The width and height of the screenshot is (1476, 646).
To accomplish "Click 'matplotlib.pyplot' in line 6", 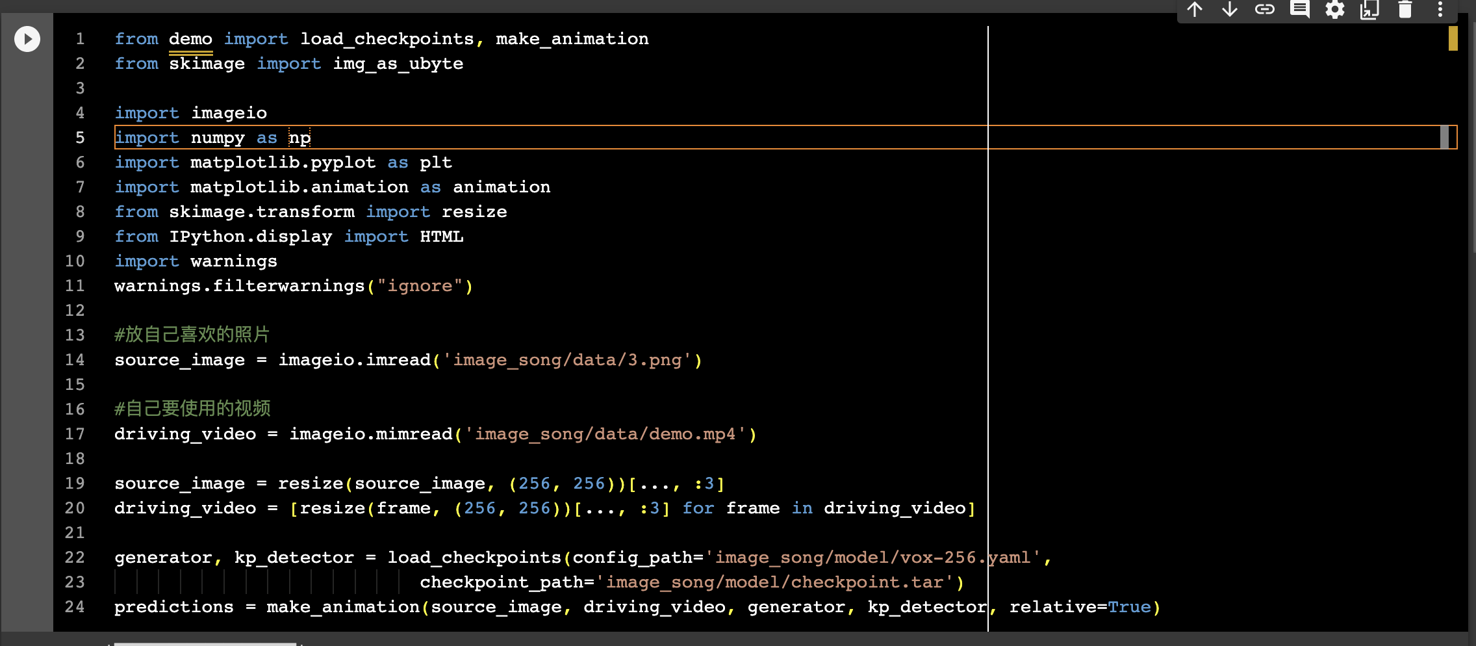I will pos(283,162).
